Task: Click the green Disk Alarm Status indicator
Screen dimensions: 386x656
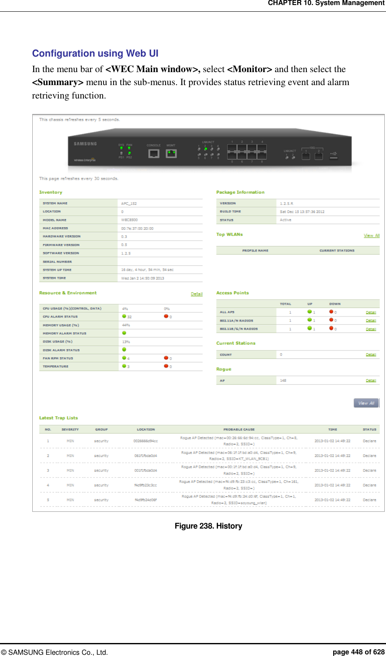Action: tap(124, 349)
